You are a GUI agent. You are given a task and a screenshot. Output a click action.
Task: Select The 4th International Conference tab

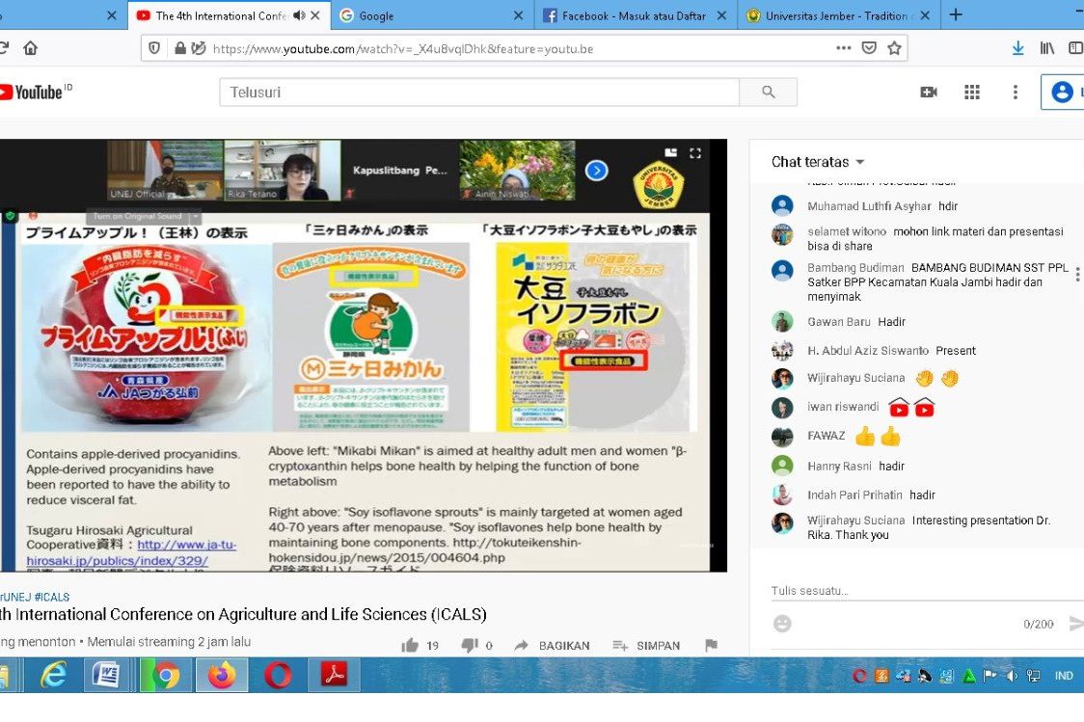click(230, 15)
